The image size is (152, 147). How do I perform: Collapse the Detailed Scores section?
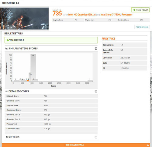(96, 91)
